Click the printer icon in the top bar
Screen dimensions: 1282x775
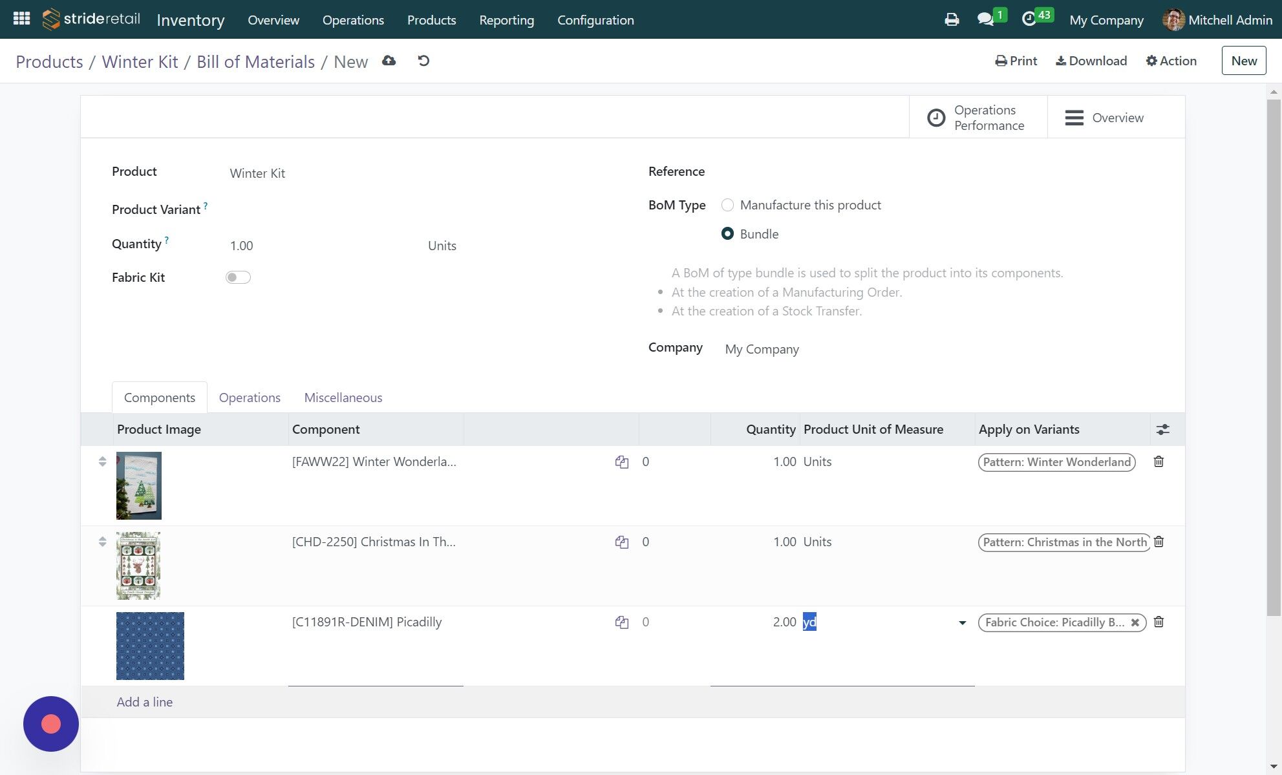click(951, 19)
